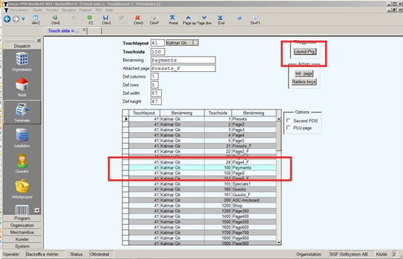Focus the Def.columns field
403x259 pixels.
154,77
